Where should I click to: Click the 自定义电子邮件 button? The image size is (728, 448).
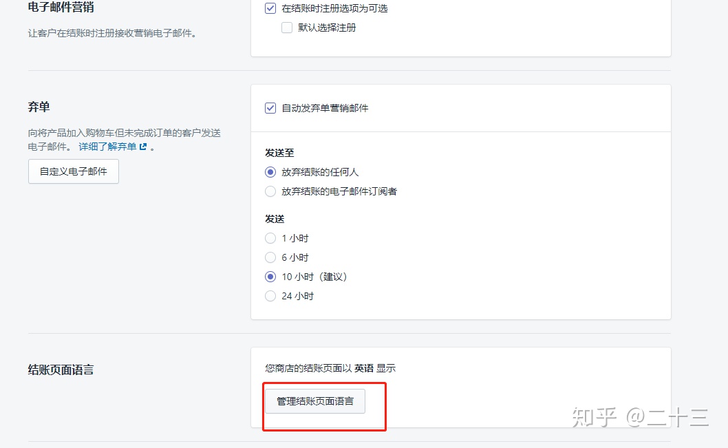(74, 171)
